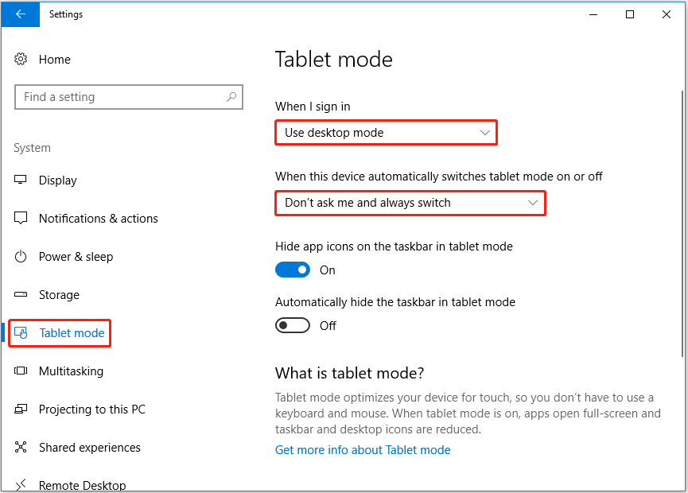Open Shared experiences settings
Image resolution: width=688 pixels, height=493 pixels.
pos(21,448)
